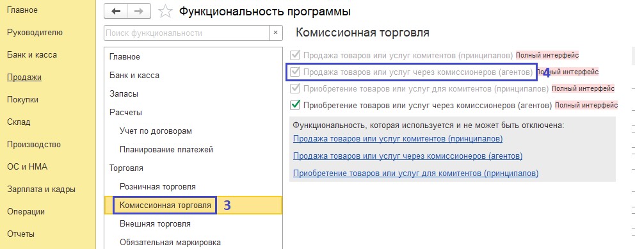The width and height of the screenshot is (635, 249).
Task: Focus the 'Поиск функциональности' search box
Action: point(187,33)
